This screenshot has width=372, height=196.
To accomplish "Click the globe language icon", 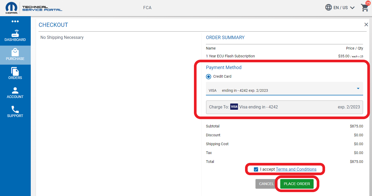I will point(328,7).
